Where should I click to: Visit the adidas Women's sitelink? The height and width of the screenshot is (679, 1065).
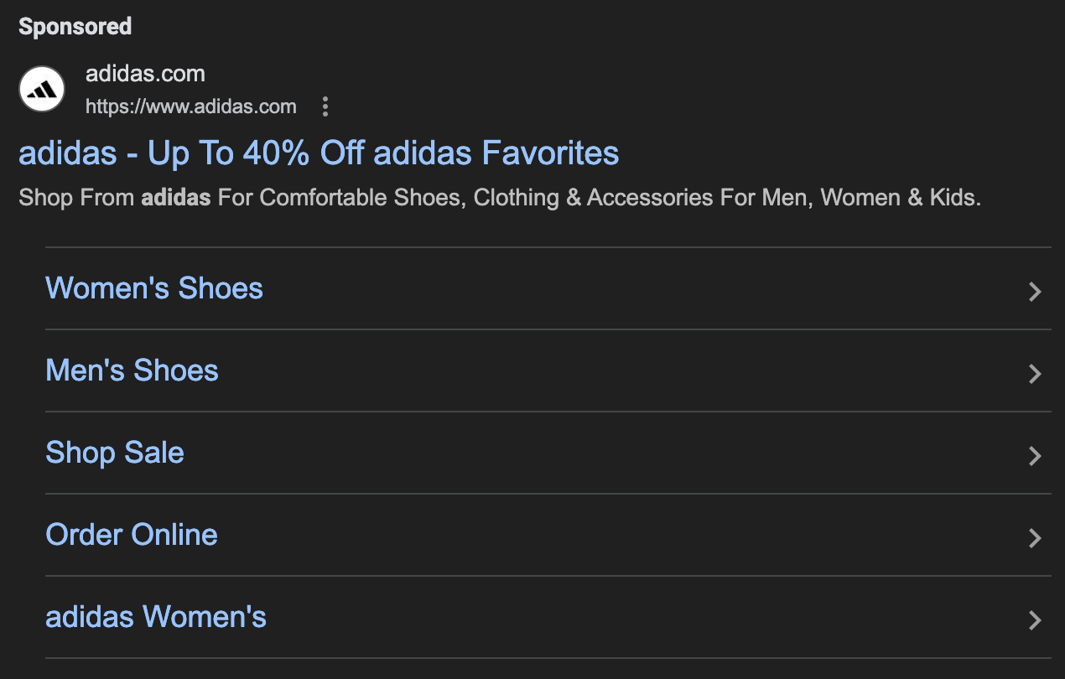click(156, 617)
